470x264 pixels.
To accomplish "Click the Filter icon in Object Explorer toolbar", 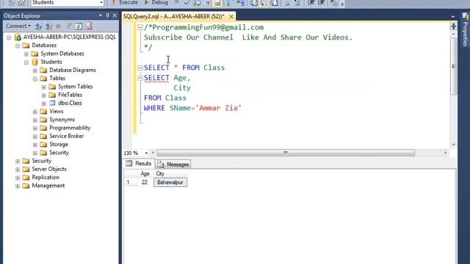I will pyautogui.click(x=68, y=26).
